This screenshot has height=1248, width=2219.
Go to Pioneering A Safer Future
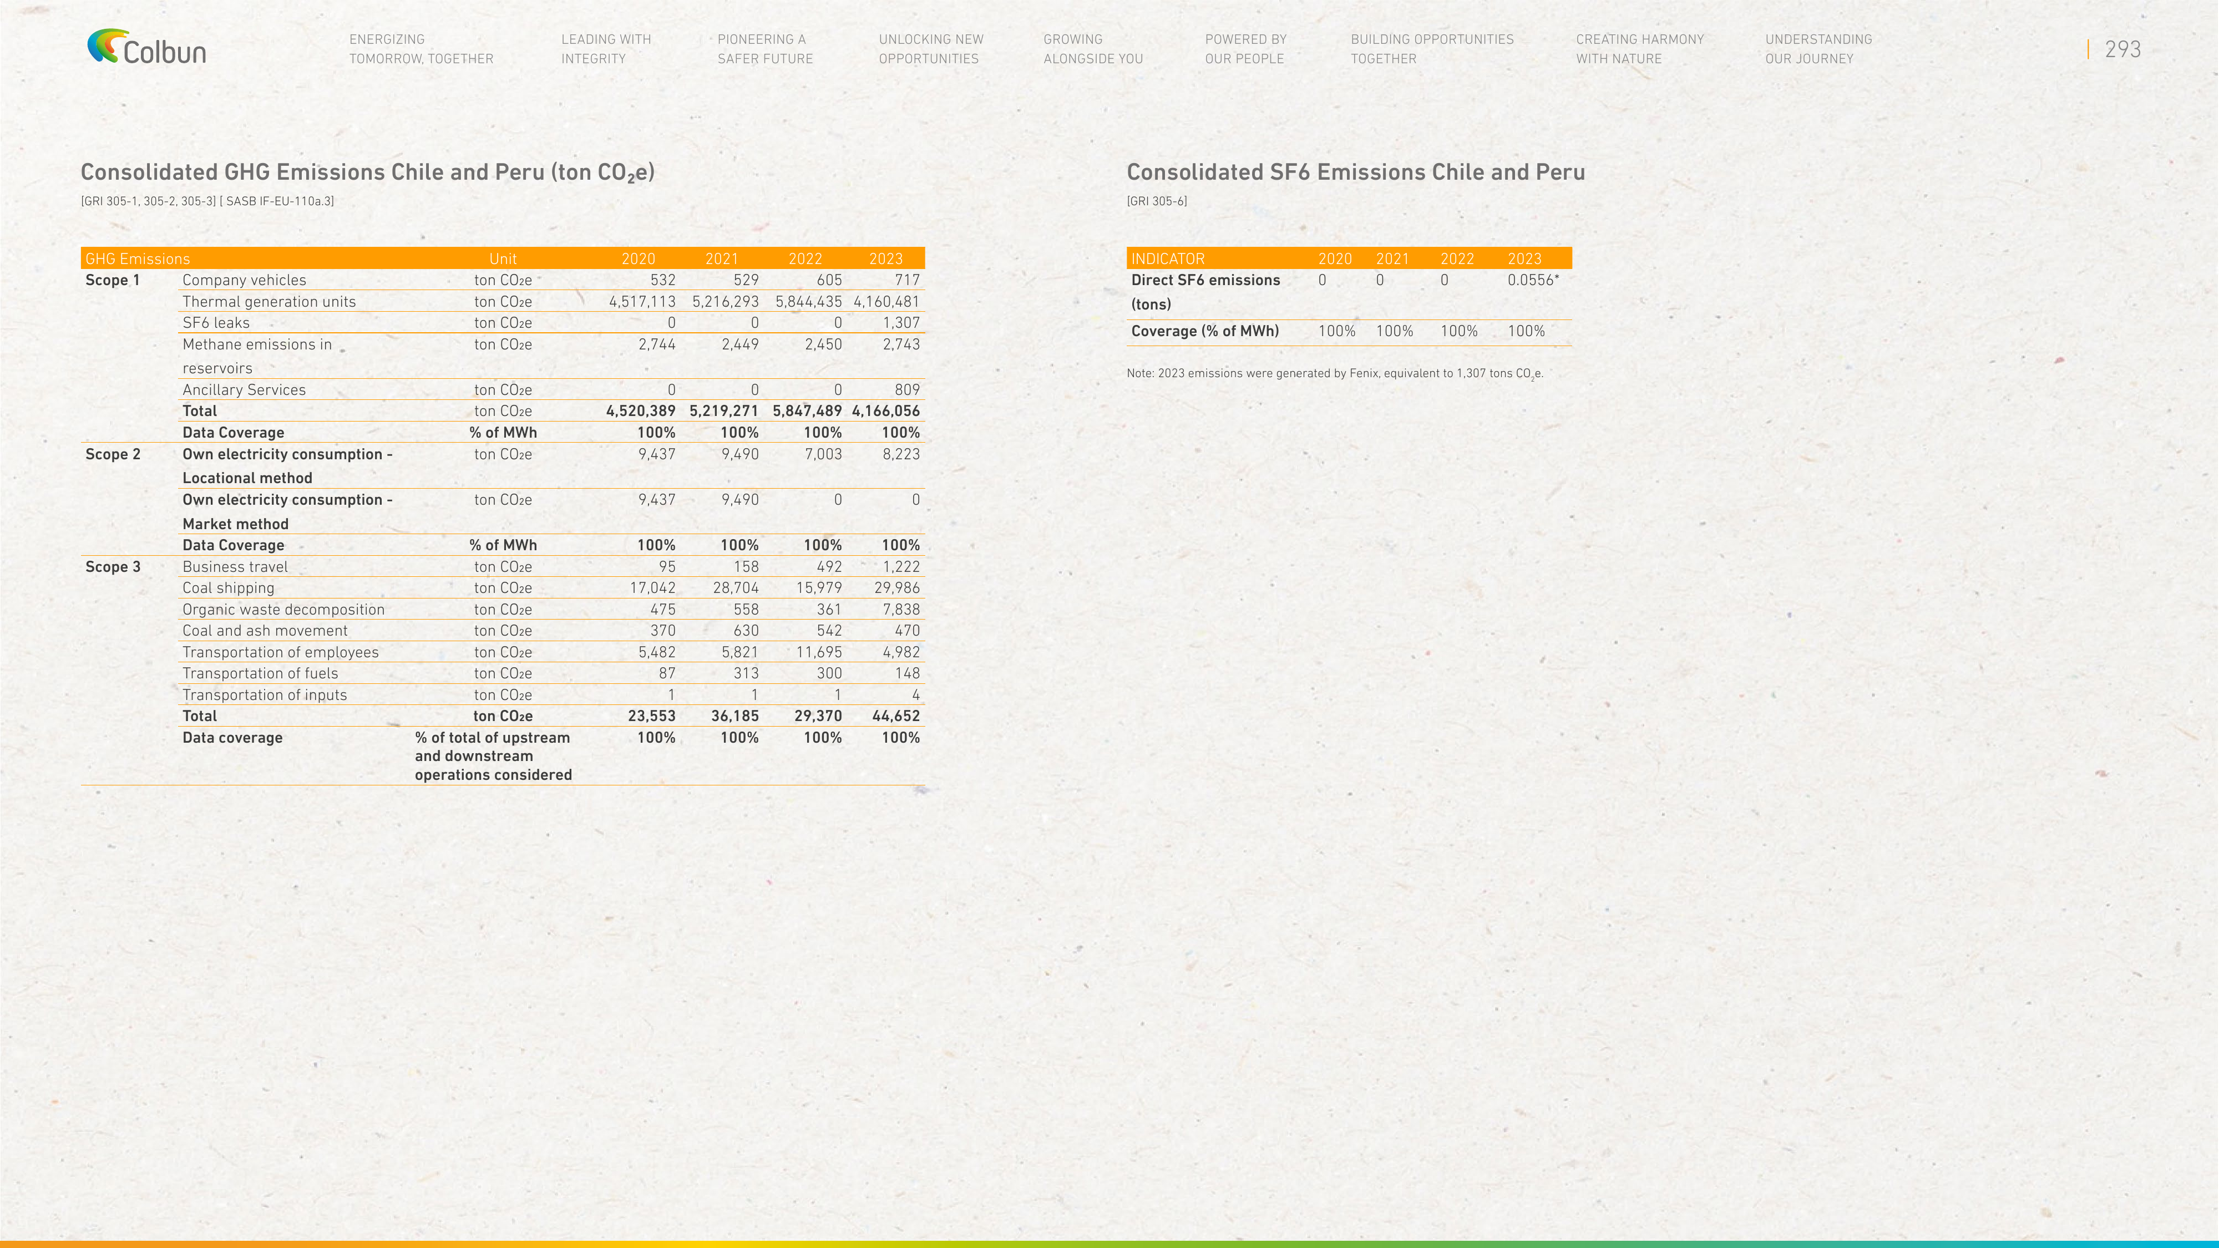pyautogui.click(x=765, y=49)
